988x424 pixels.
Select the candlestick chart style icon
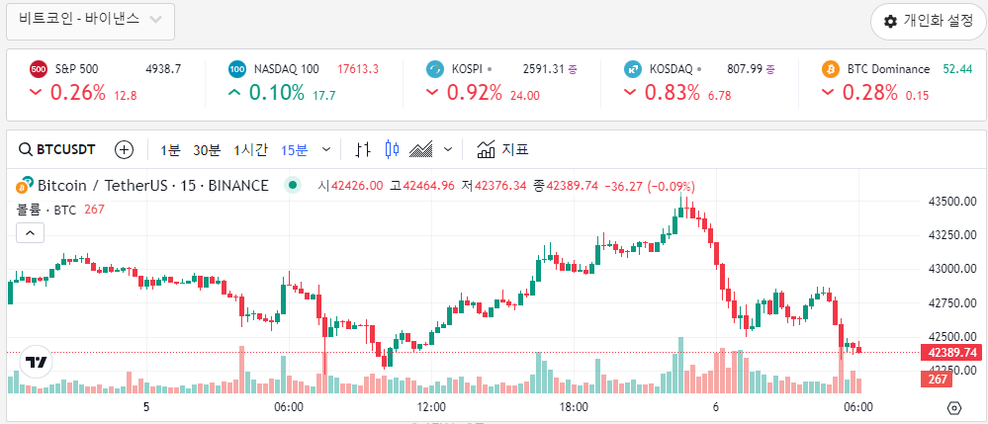point(392,150)
